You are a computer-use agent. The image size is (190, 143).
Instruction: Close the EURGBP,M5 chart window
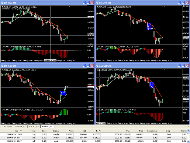(92, 66)
